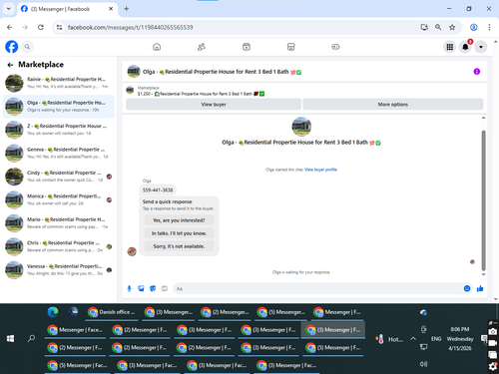The width and height of the screenshot is (499, 374).
Task: Open Rainie's Residential Propertie conversation
Action: tap(59, 83)
